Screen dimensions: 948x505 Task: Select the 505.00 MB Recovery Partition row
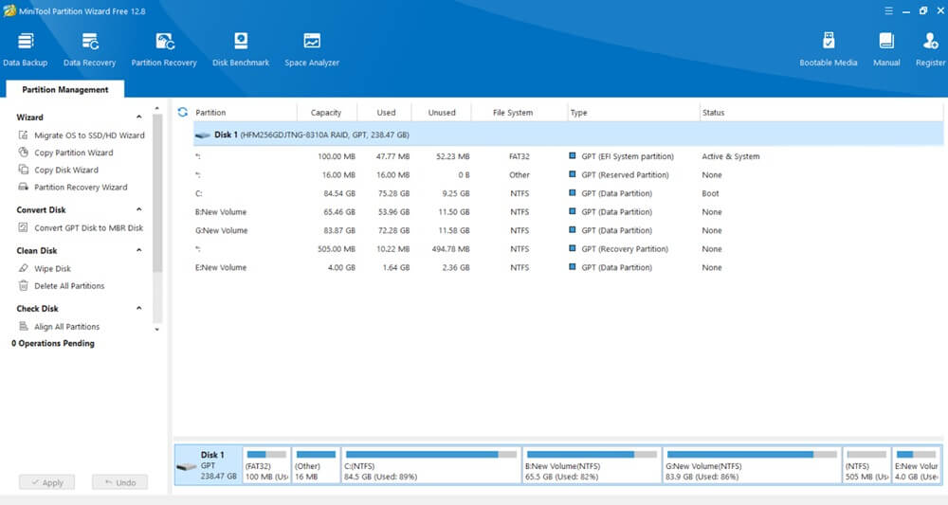tap(568, 249)
